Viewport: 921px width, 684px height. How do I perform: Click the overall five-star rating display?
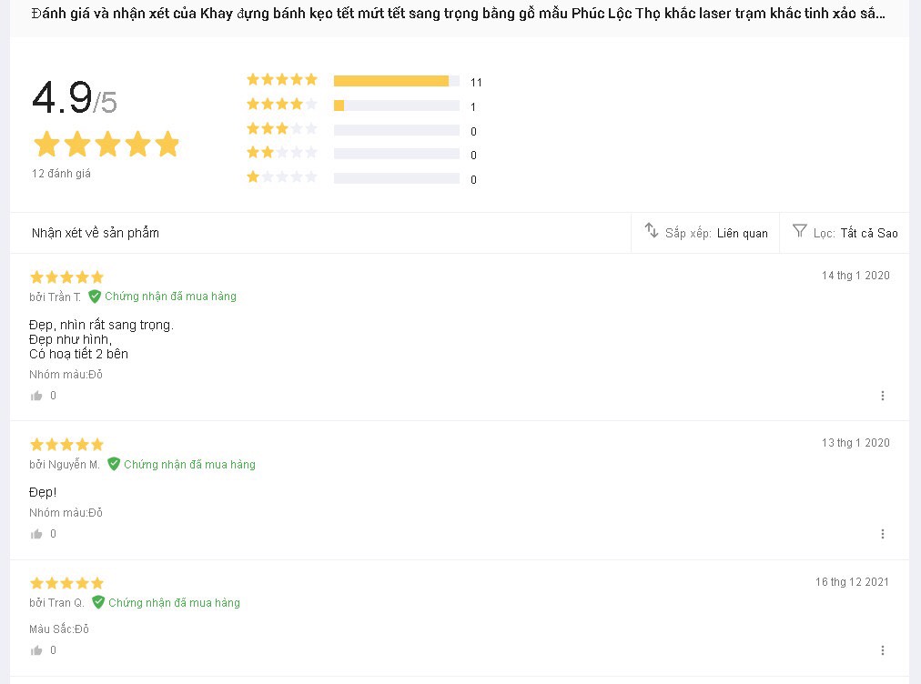coord(106,145)
